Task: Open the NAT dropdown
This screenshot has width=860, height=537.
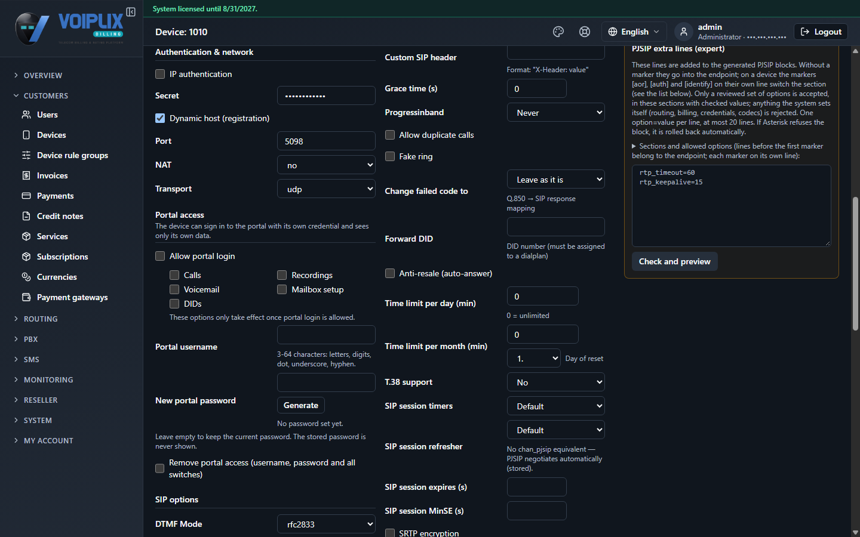Action: [326, 165]
